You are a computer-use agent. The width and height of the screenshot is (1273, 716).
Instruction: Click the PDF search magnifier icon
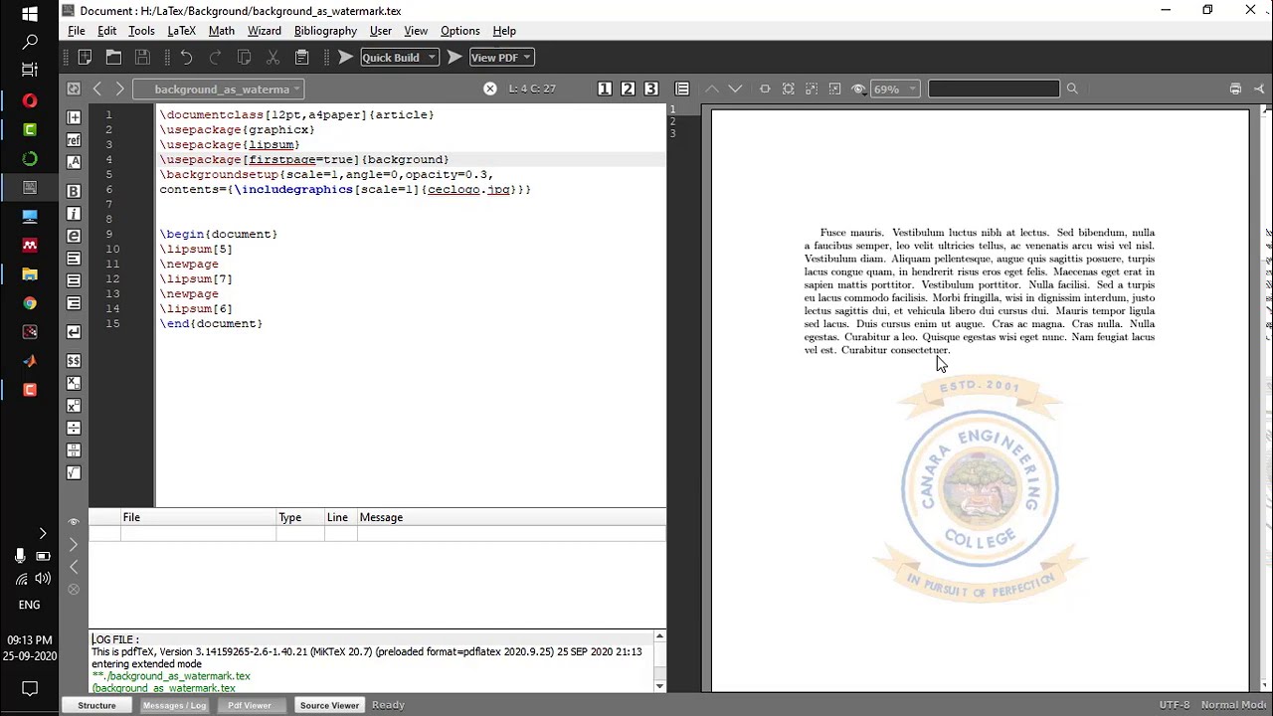point(1072,89)
